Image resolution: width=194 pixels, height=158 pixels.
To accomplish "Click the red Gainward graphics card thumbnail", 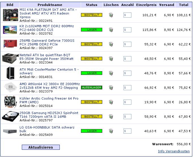I will [10, 44].
